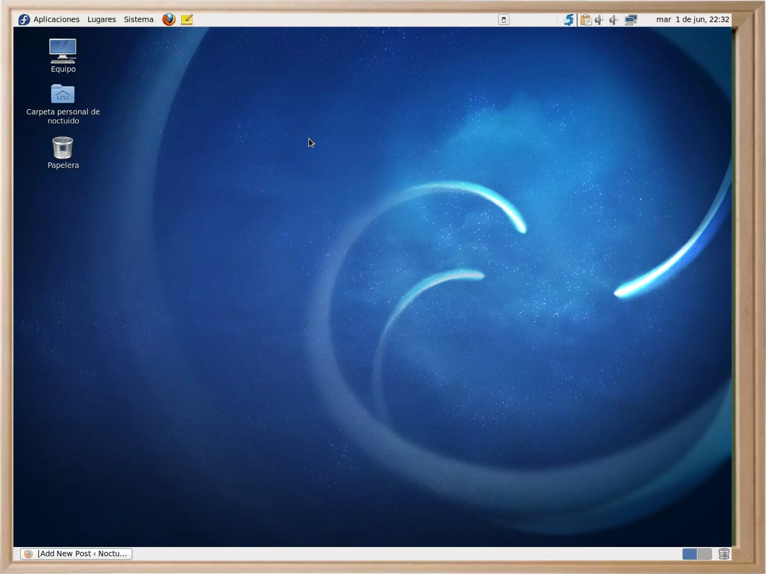Select the Carpeta personal de noctuido folder

coord(63,103)
